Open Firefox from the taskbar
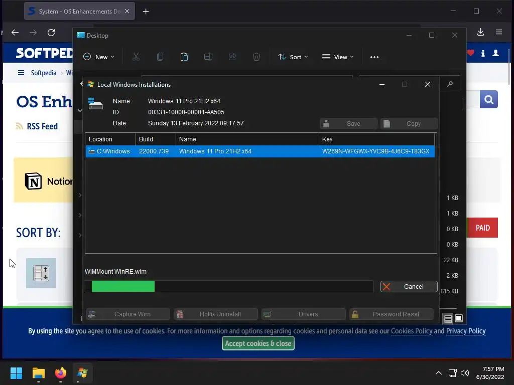This screenshot has width=514, height=385. point(60,373)
